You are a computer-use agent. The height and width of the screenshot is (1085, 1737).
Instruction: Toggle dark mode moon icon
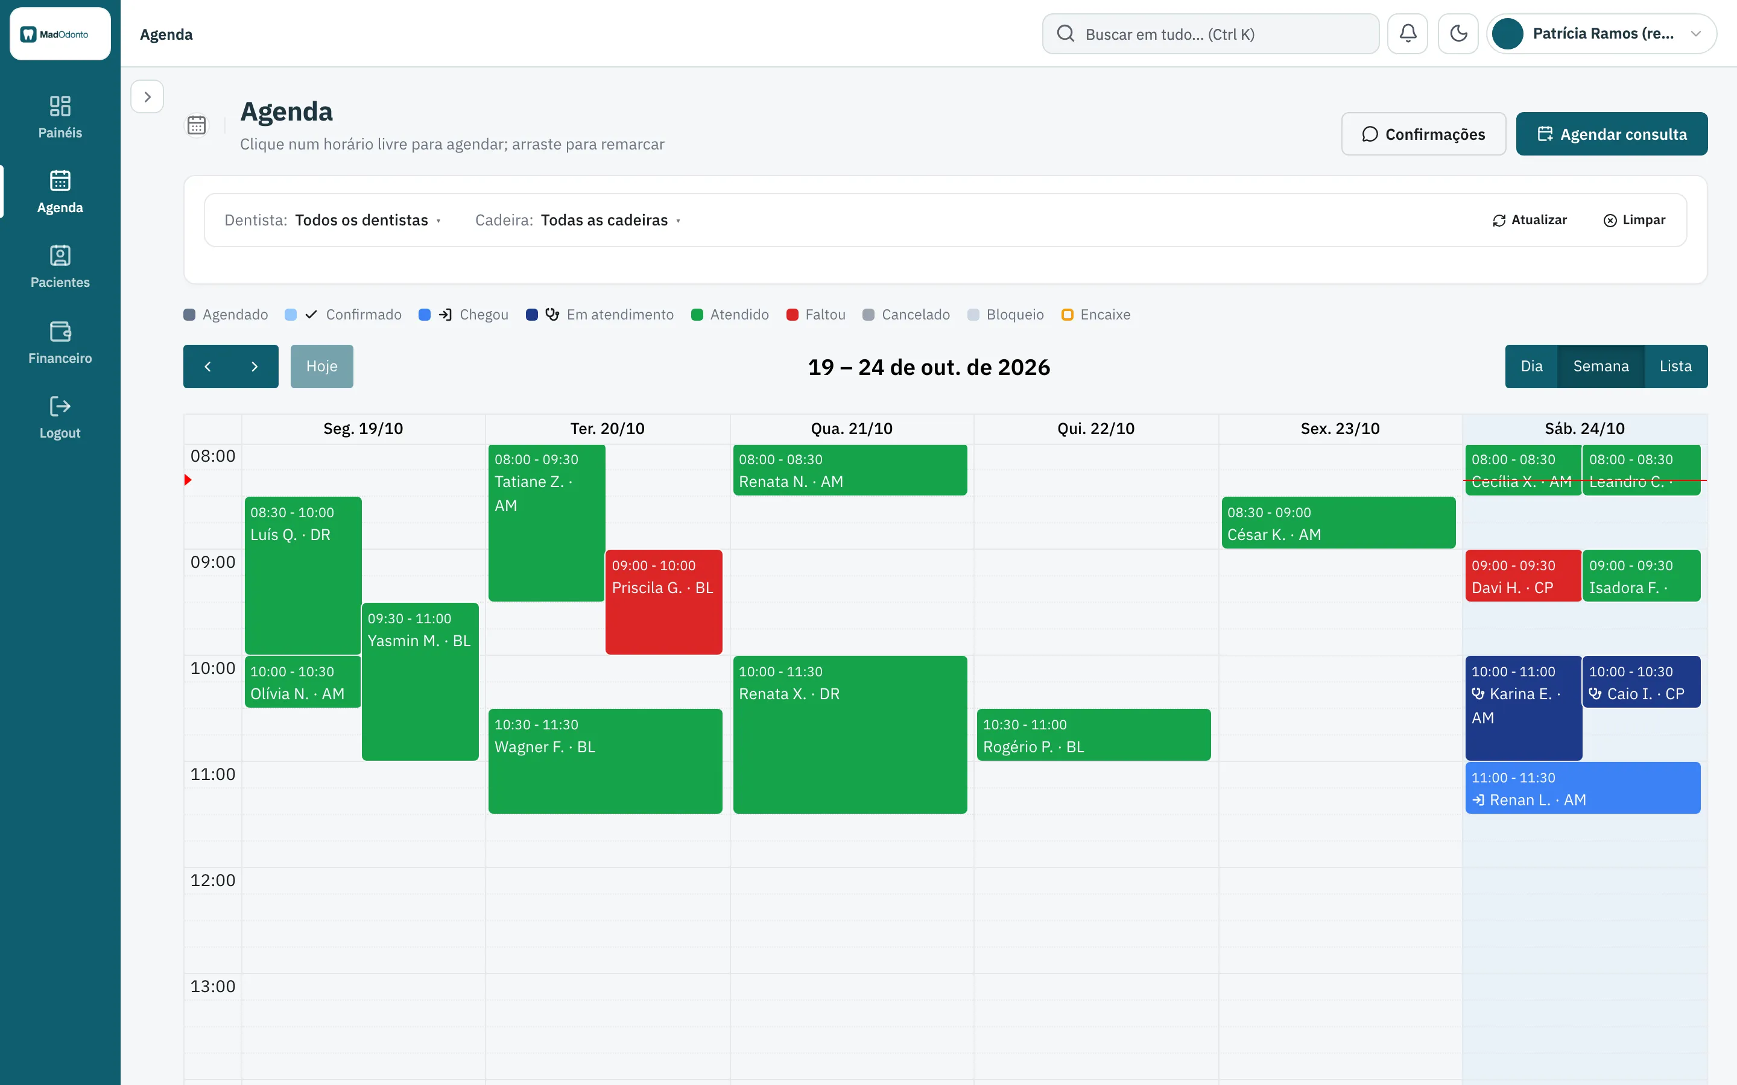(1458, 34)
